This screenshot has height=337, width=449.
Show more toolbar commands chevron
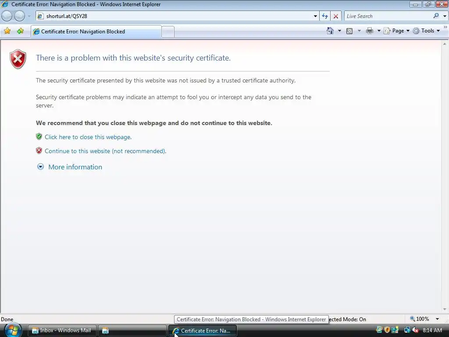445,27
